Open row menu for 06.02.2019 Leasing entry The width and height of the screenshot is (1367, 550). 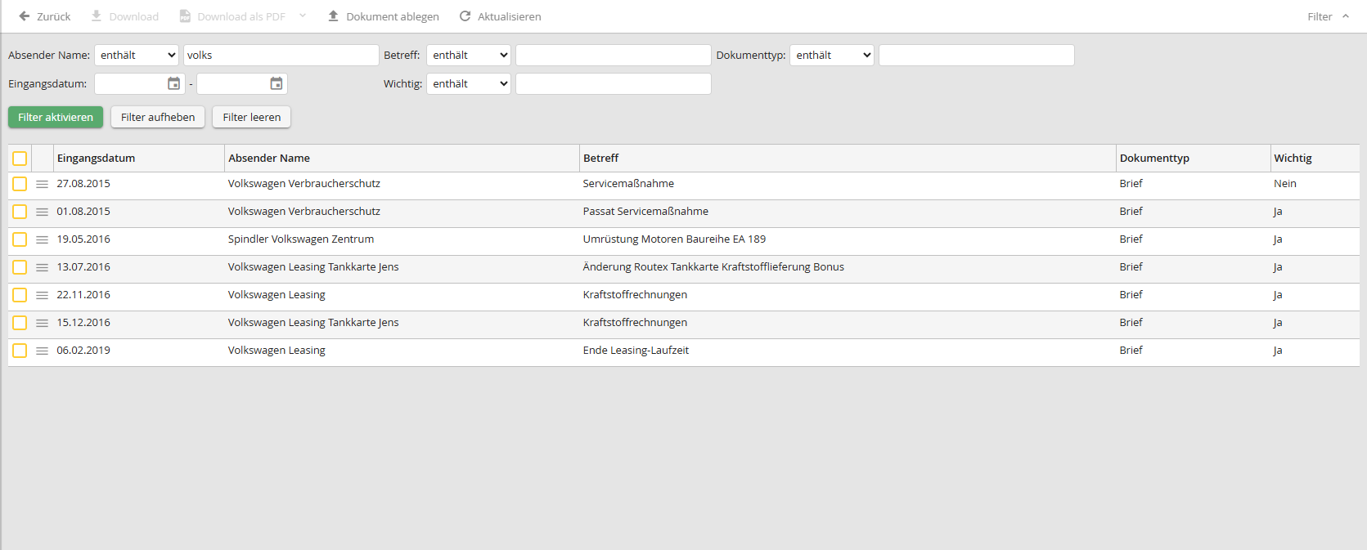[42, 351]
